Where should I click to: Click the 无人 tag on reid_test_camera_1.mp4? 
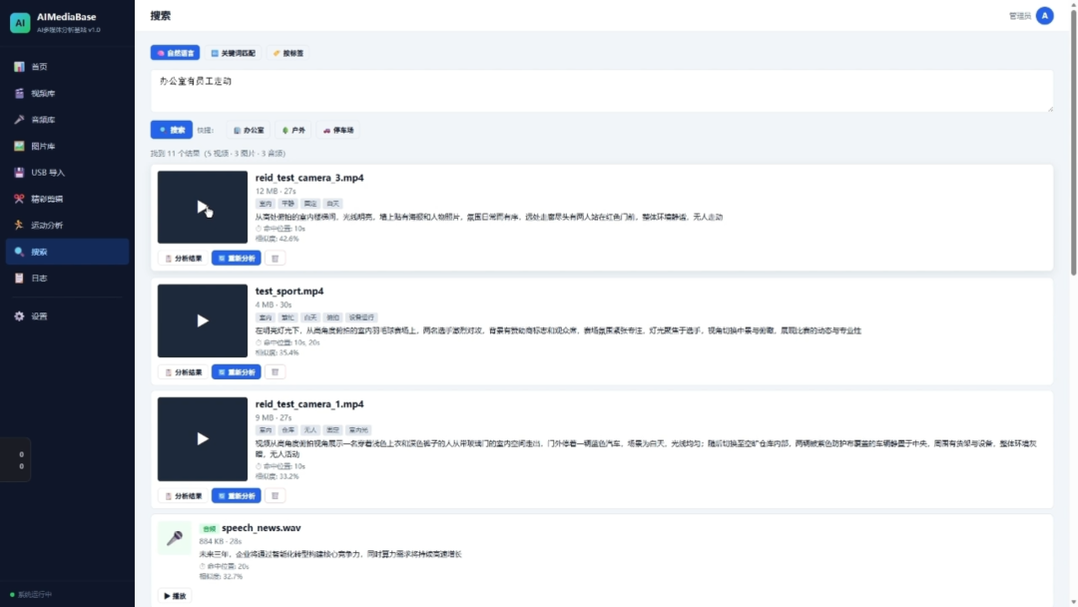(310, 429)
